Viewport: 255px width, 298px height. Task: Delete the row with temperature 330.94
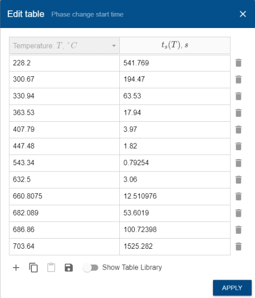coord(239,96)
